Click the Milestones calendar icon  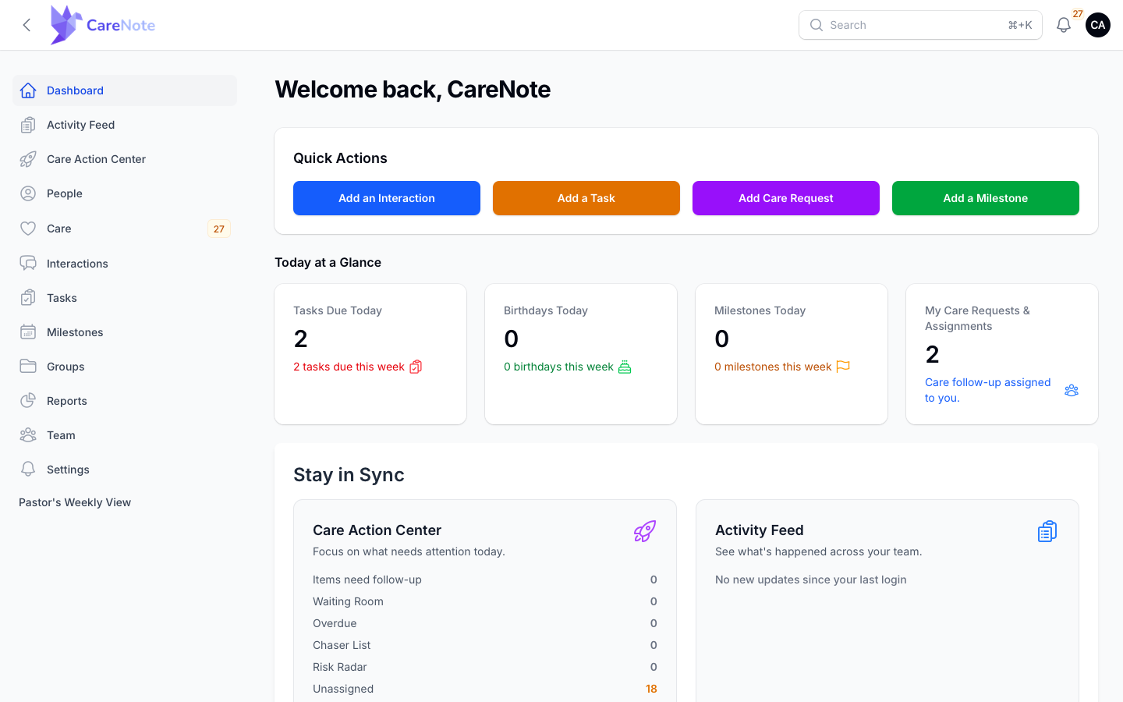[28, 332]
